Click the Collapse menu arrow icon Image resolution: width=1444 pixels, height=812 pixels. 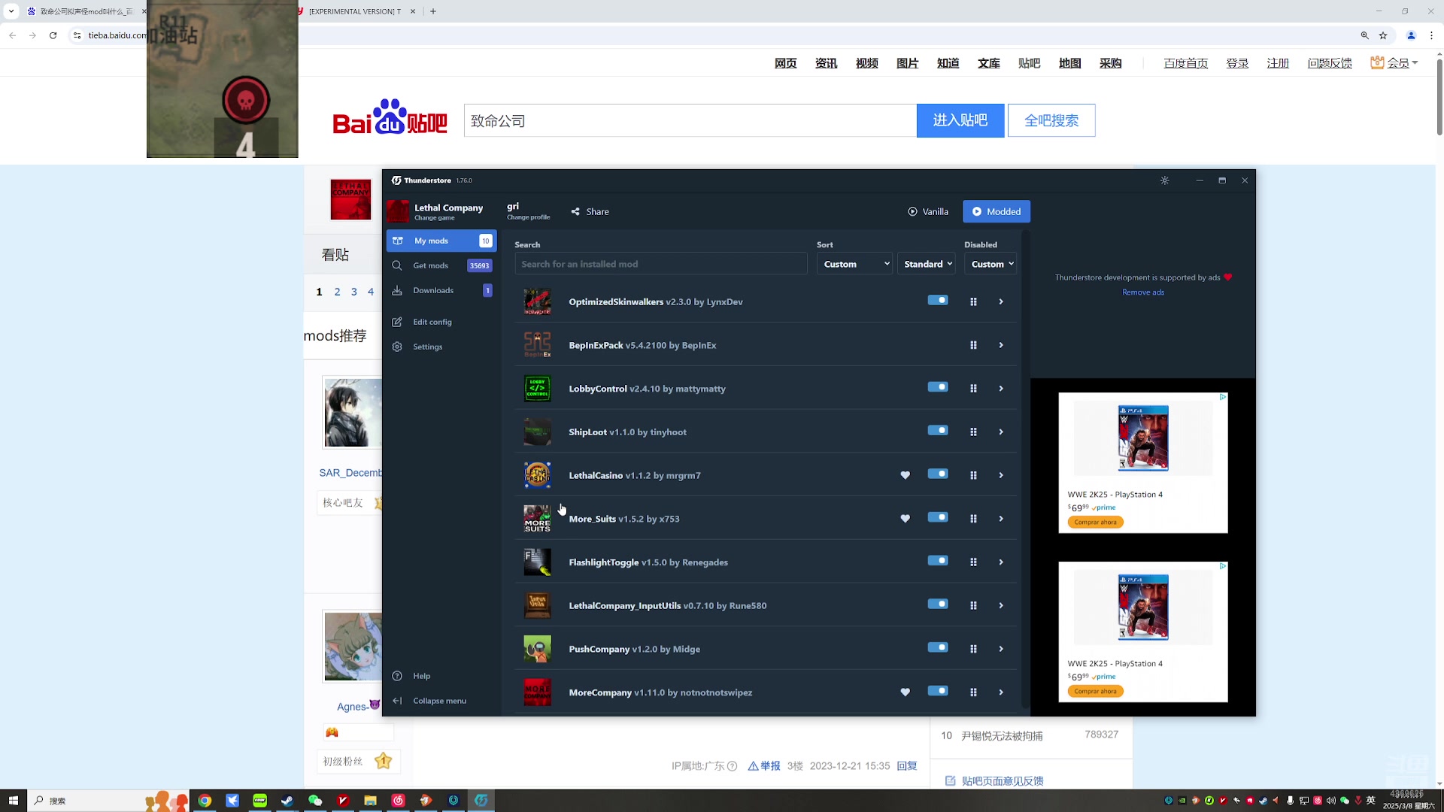point(397,701)
